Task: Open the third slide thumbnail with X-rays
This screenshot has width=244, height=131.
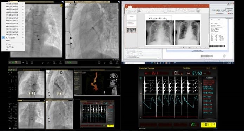Action: click(131, 30)
